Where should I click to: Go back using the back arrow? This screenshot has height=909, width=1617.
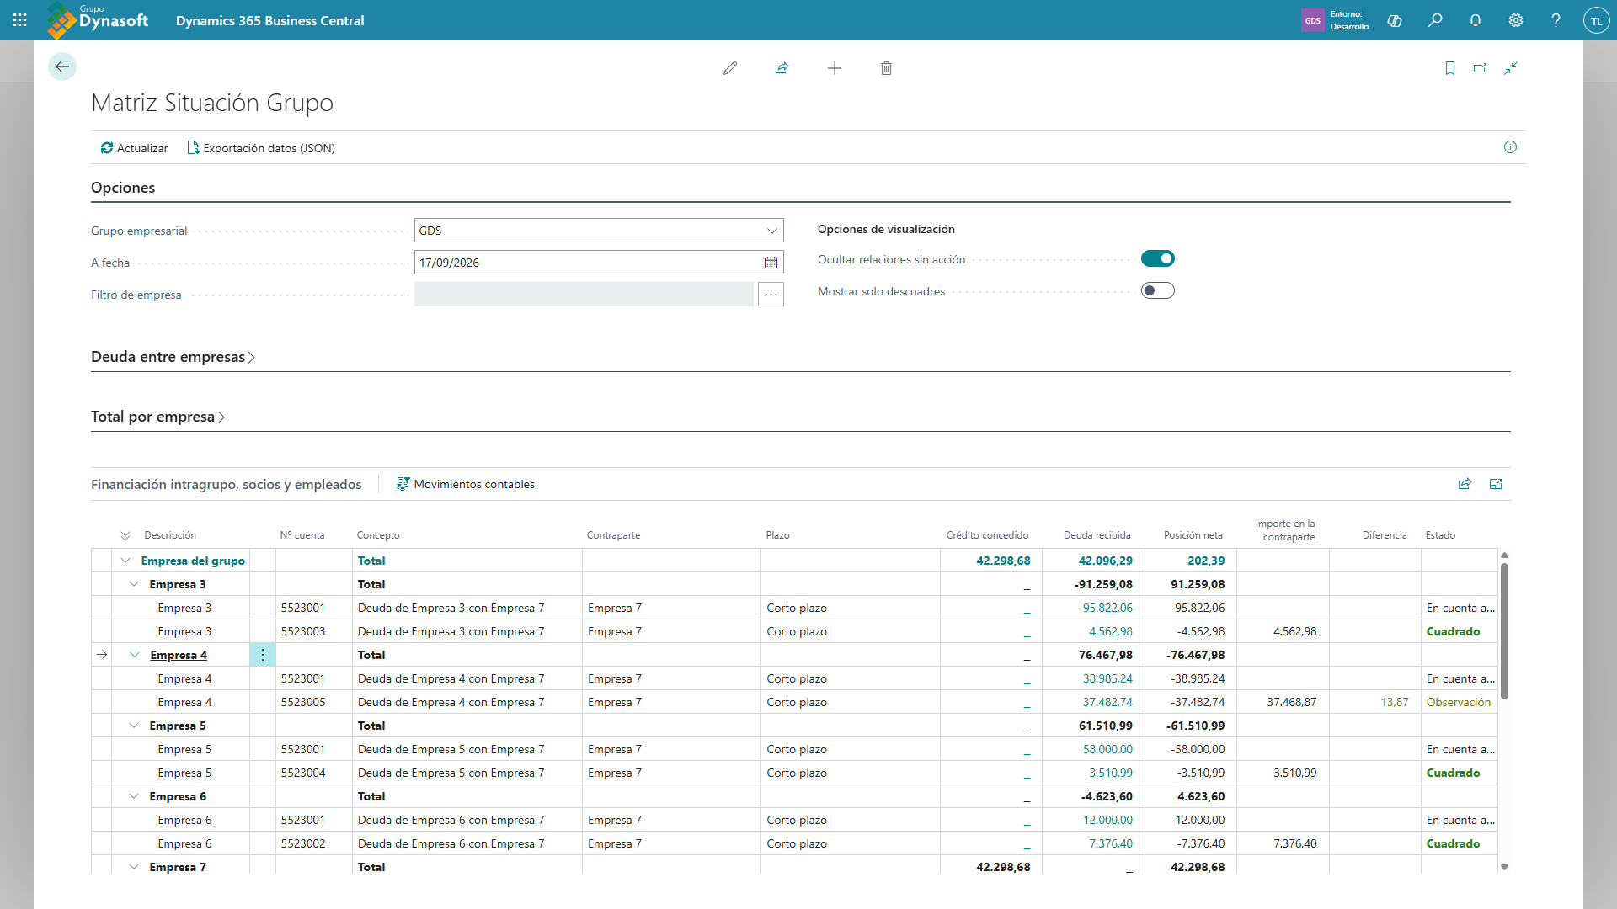tap(62, 66)
